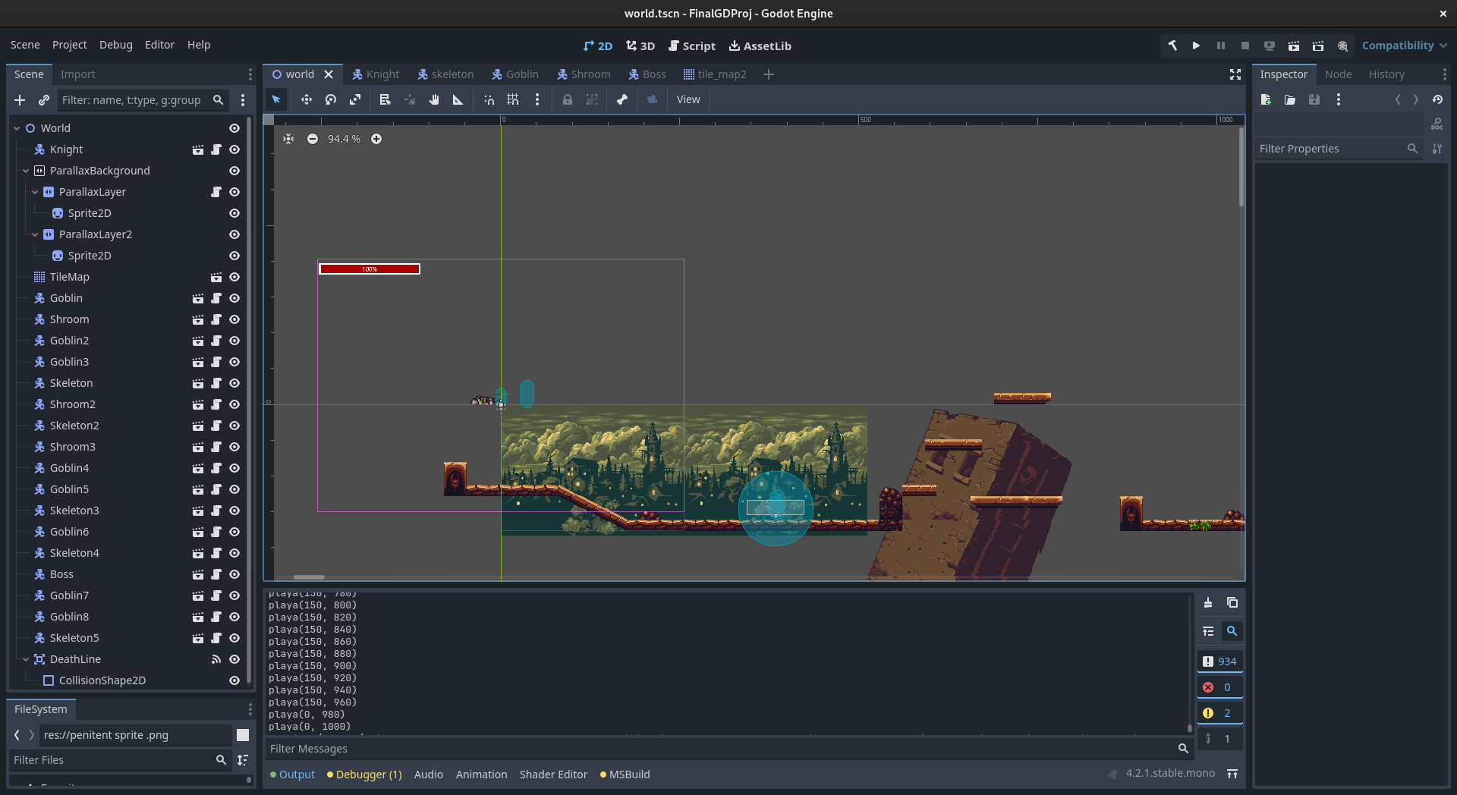
Task: Toggle visibility of the TileMap node
Action: point(234,277)
